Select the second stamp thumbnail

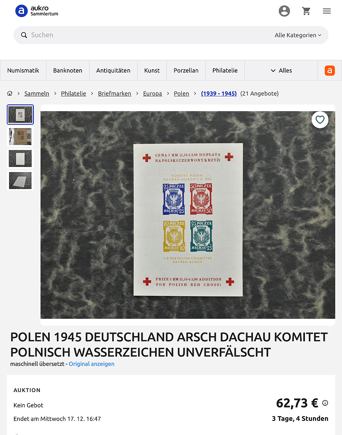tap(20, 137)
